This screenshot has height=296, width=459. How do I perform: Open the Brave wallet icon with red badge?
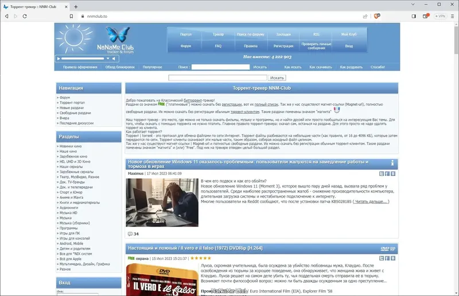(426, 16)
